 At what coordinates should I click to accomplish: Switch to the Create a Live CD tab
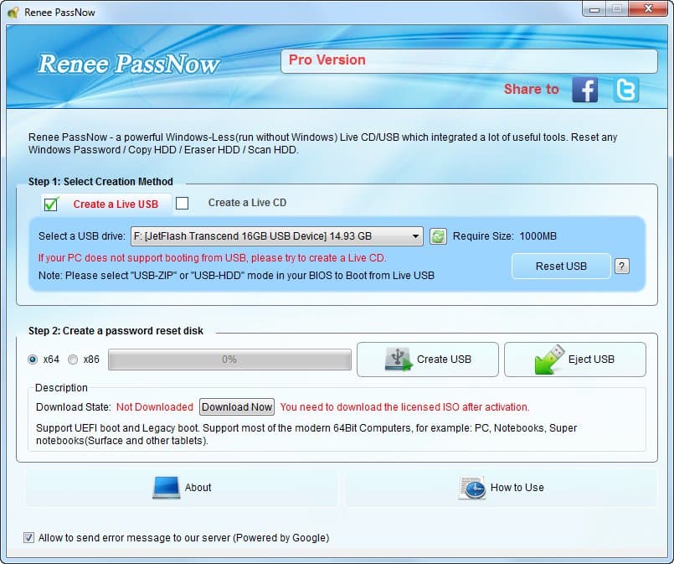tap(247, 203)
